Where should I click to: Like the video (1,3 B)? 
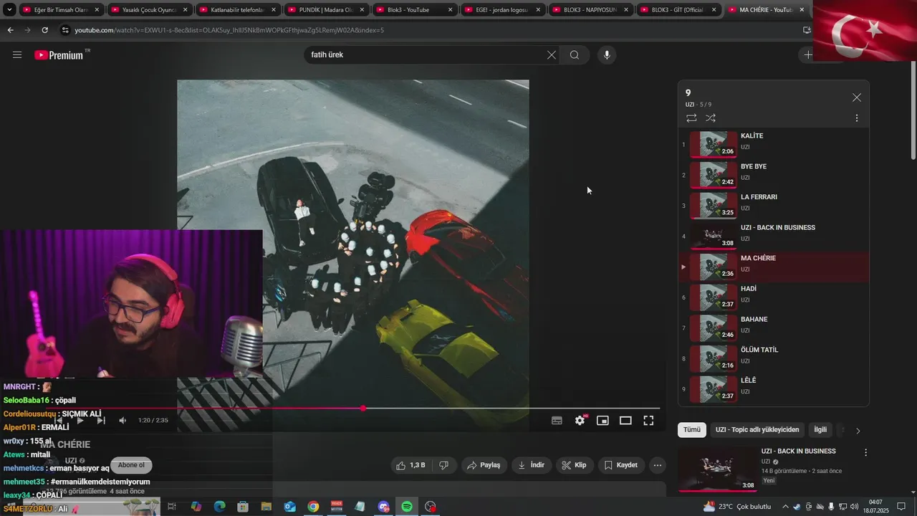tap(411, 465)
